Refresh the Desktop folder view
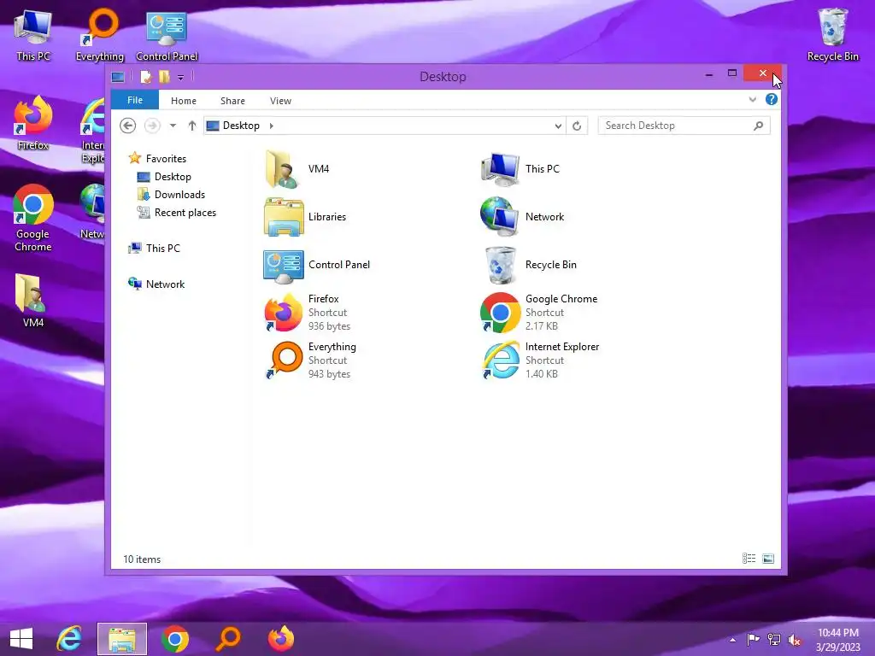The width and height of the screenshot is (875, 656). click(577, 126)
